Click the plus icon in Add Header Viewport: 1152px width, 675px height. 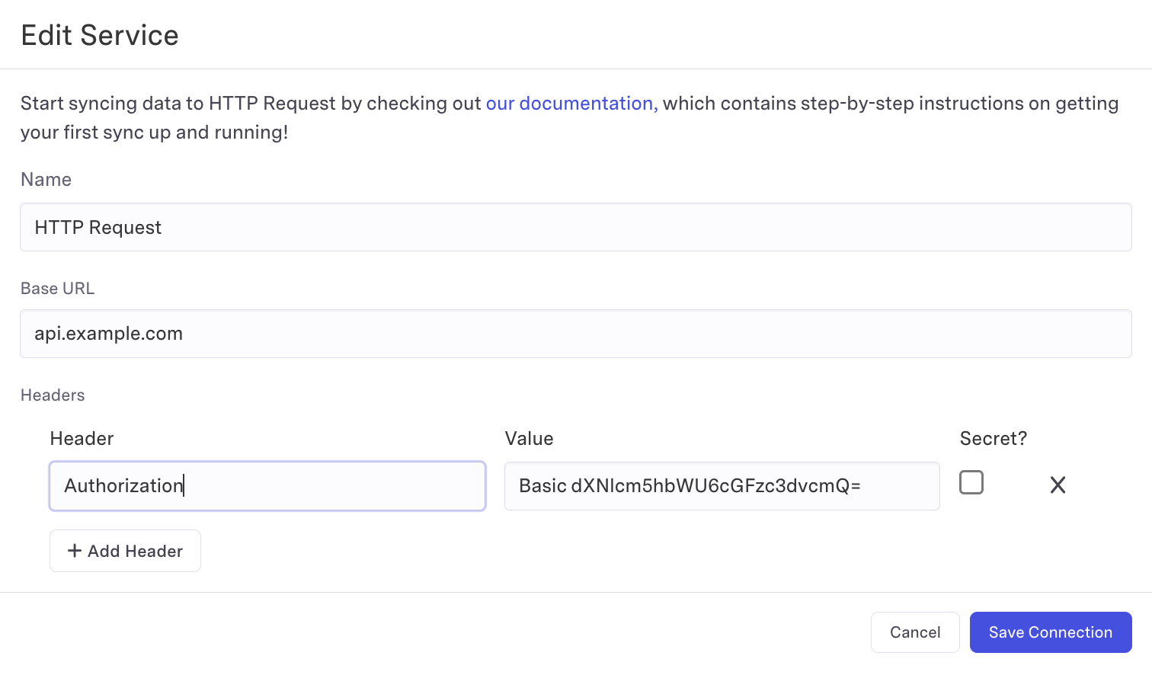74,551
